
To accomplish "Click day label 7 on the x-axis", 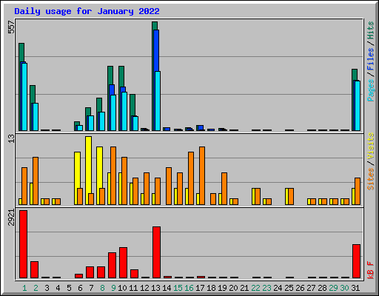I will 91,288.
